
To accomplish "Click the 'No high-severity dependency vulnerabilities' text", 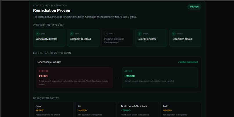I will 150,81.
